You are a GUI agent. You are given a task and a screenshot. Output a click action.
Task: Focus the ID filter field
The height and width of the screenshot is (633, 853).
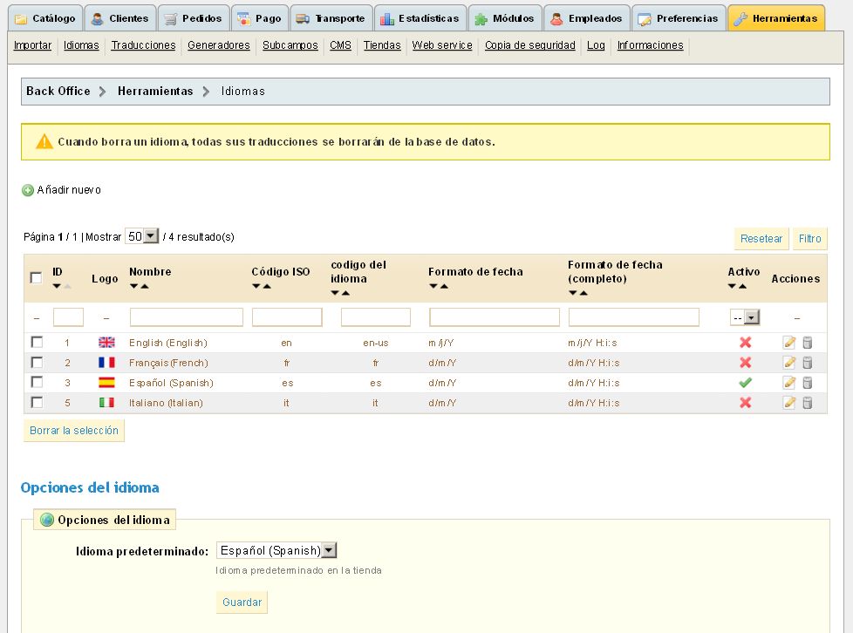point(68,317)
